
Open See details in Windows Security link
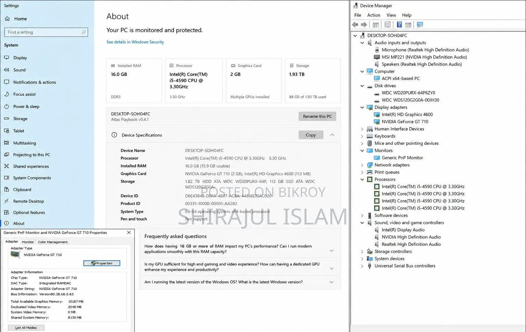135,42
